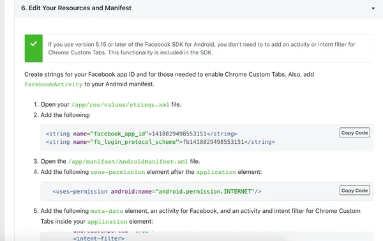Click the fb_login_protocol_scheme string code line
Image resolution: width=383 pixels, height=241 pixels.
point(160,142)
